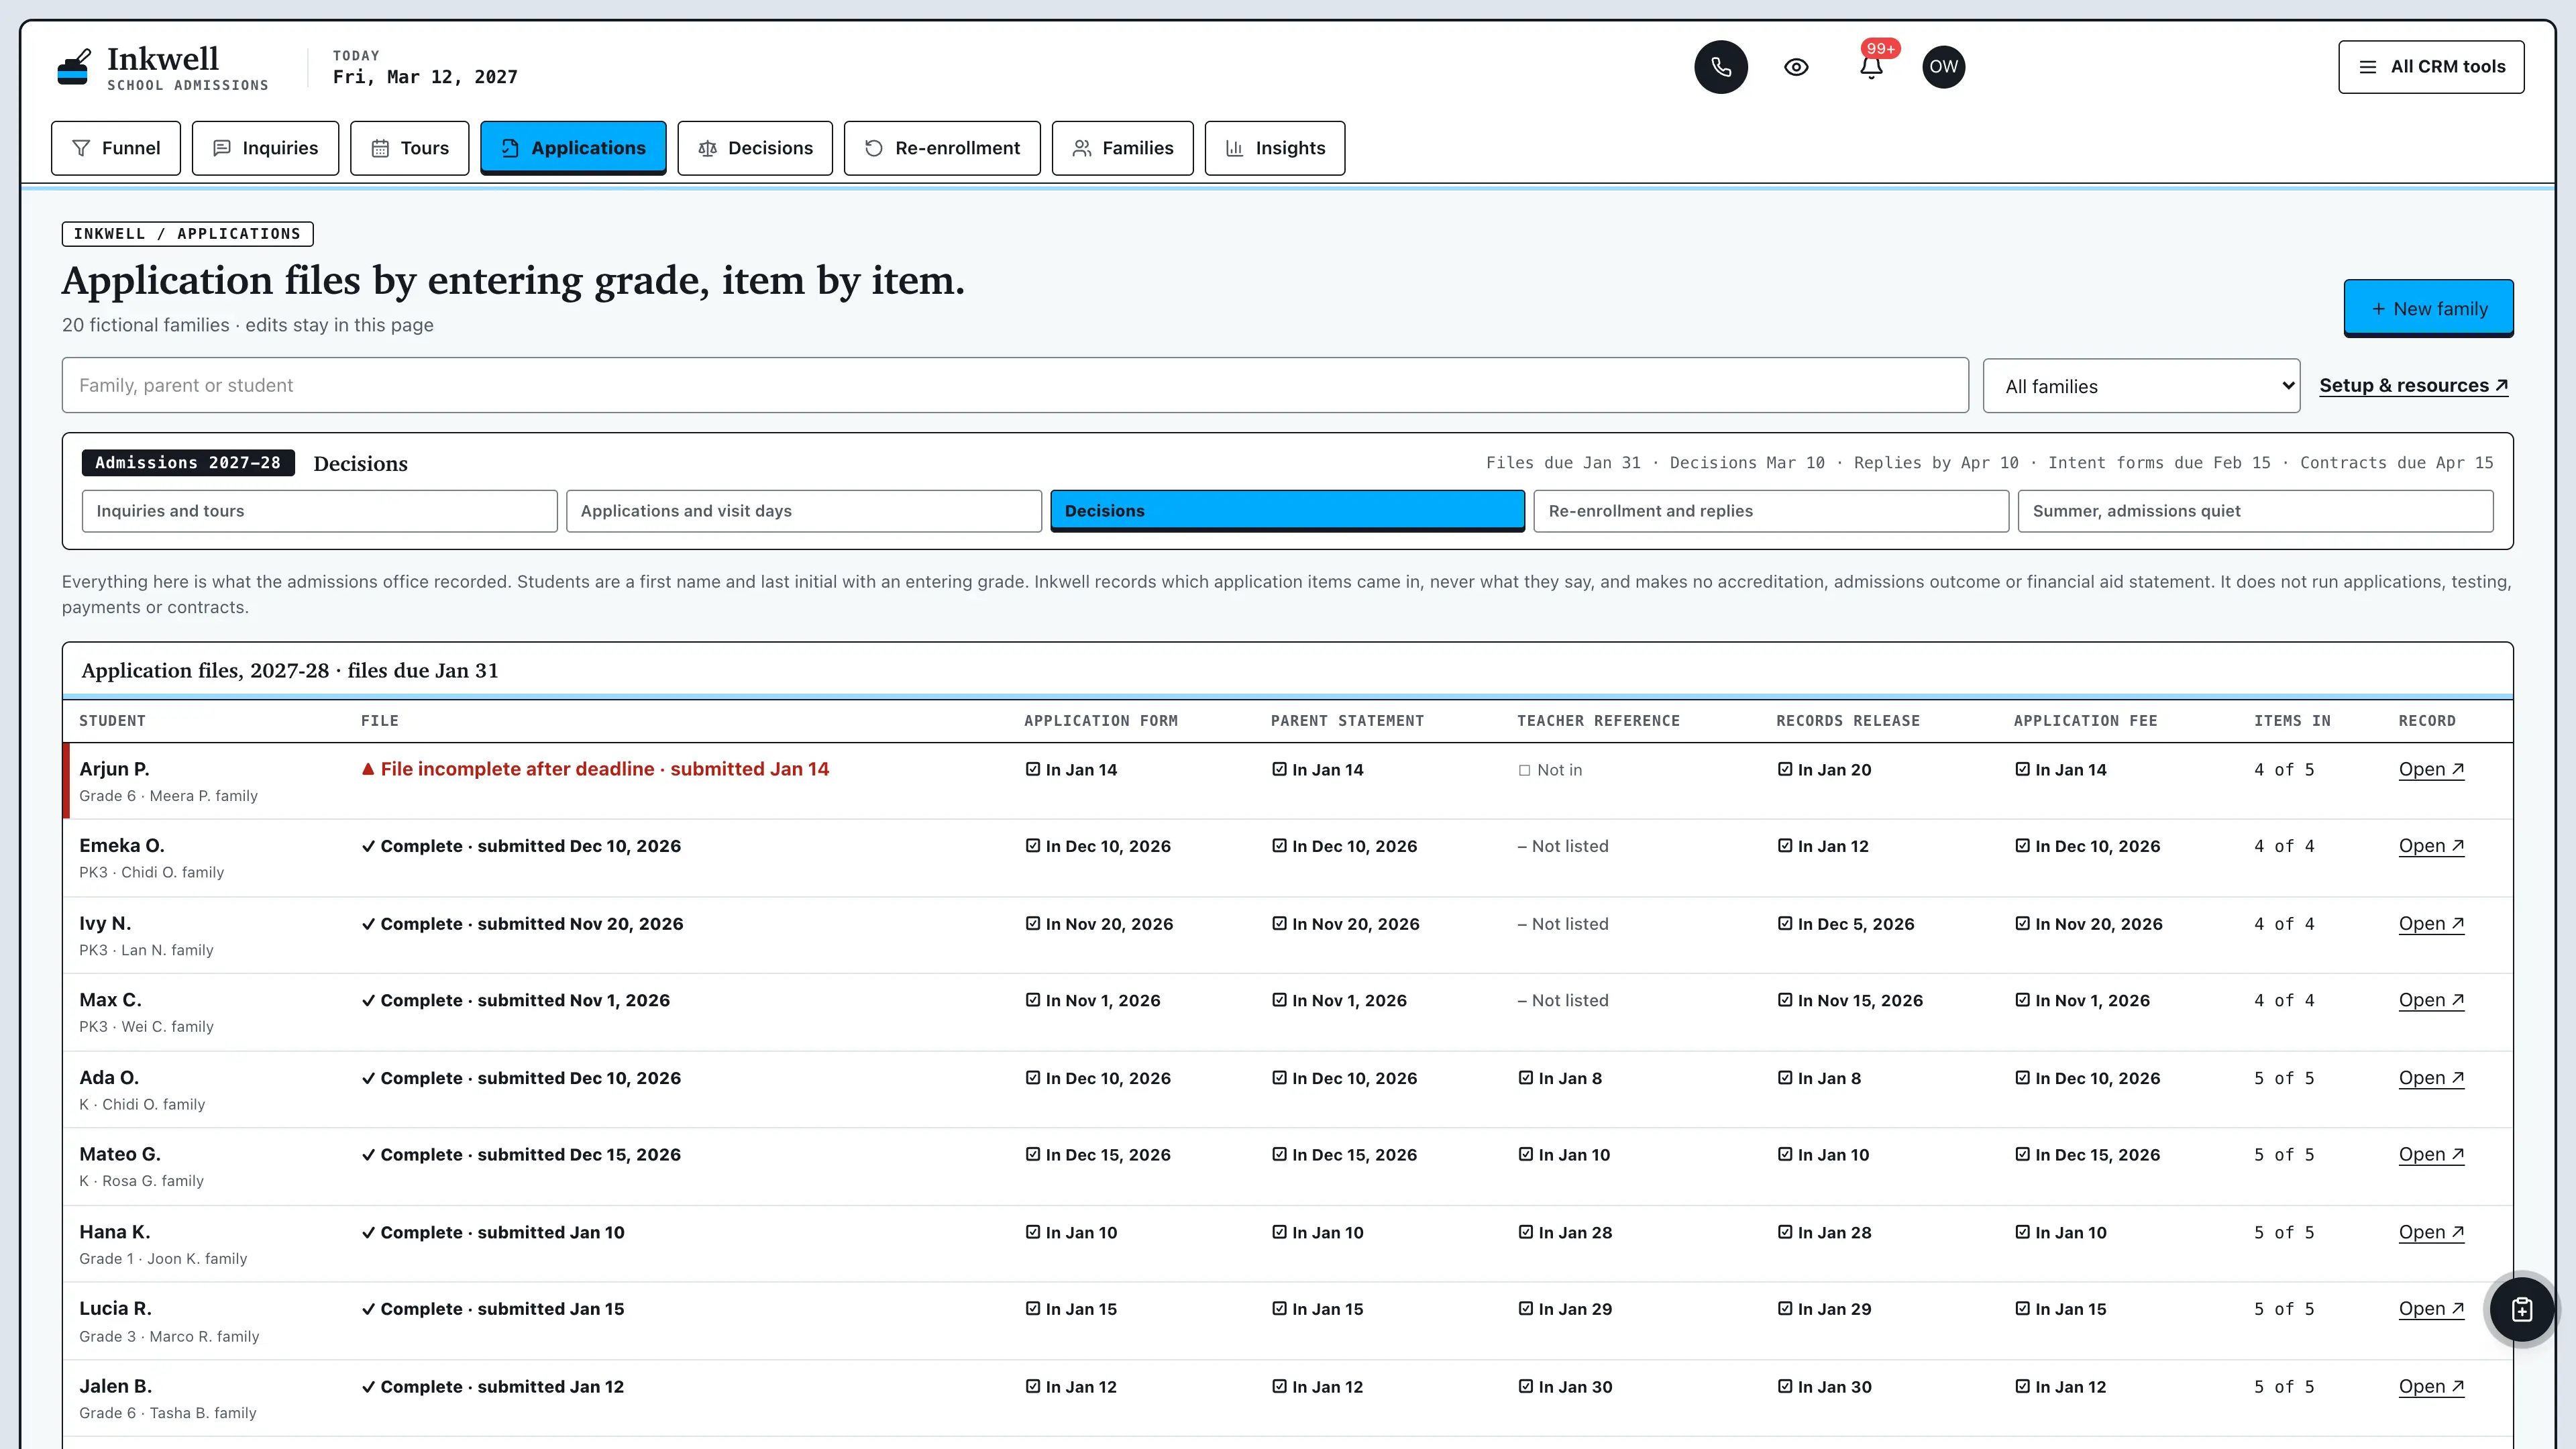This screenshot has height=1449, width=2576.
Task: Click the New family button
Action: coord(2428,309)
